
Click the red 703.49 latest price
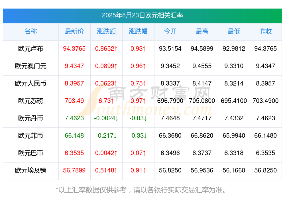(x=74, y=101)
